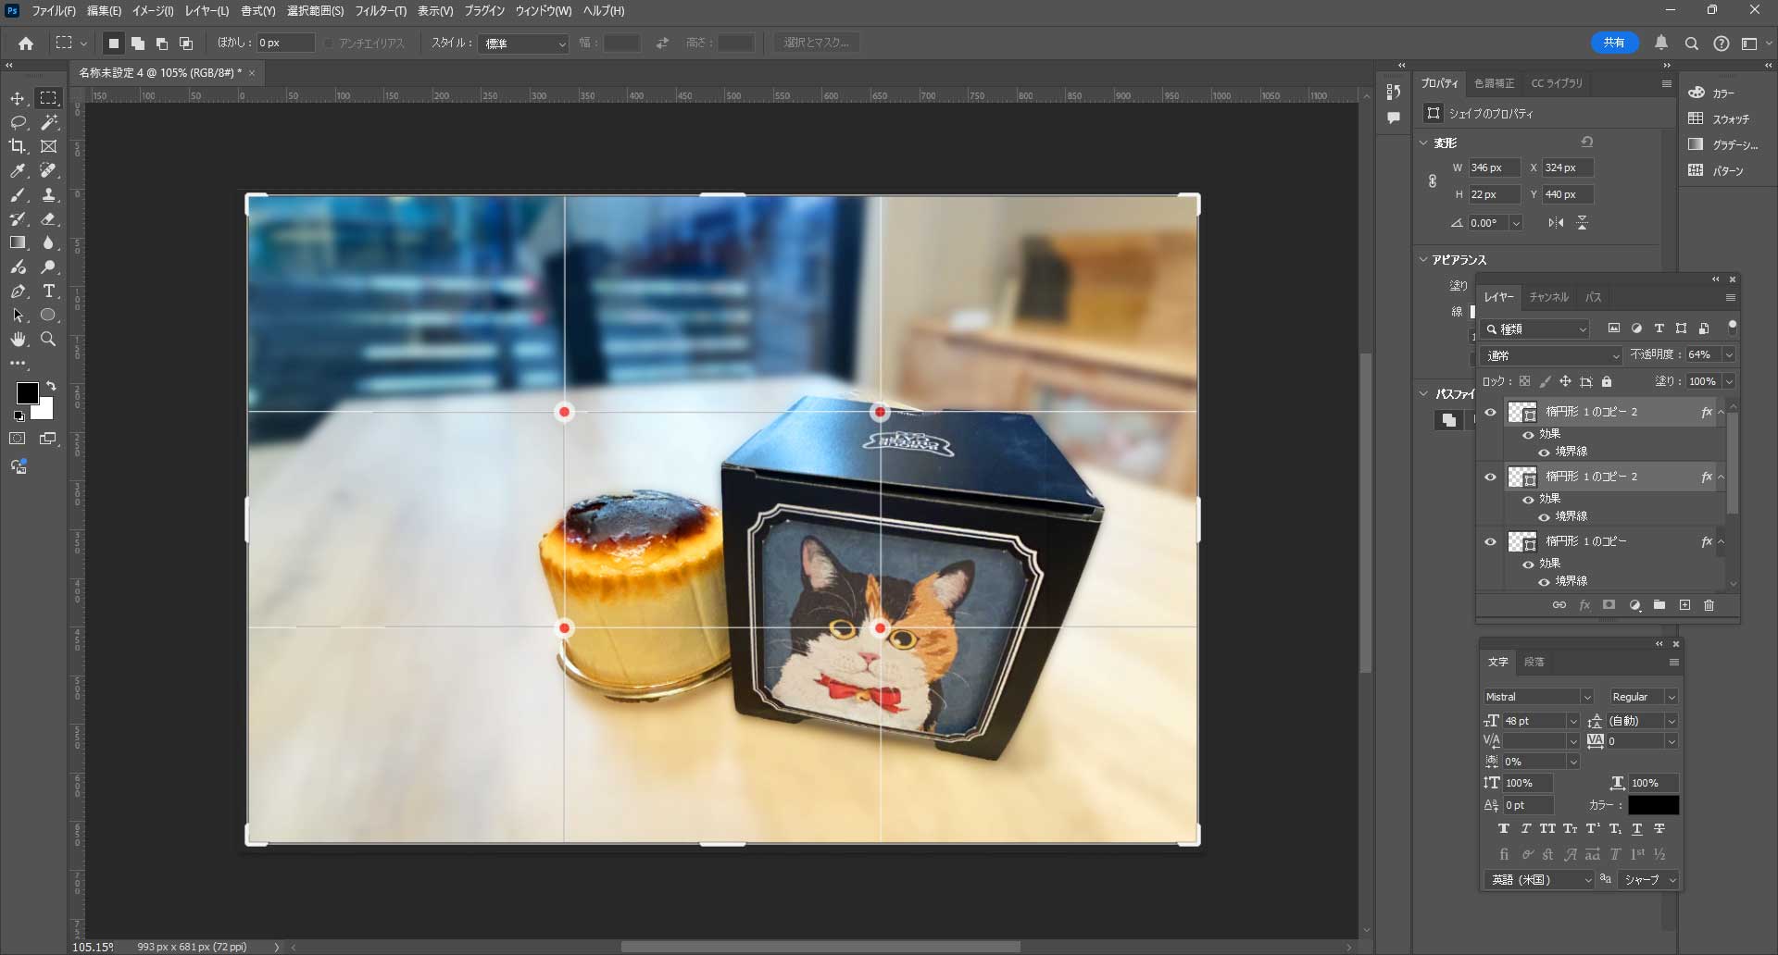
Task: Collapse the 変形 section in Properties
Action: [1424, 143]
